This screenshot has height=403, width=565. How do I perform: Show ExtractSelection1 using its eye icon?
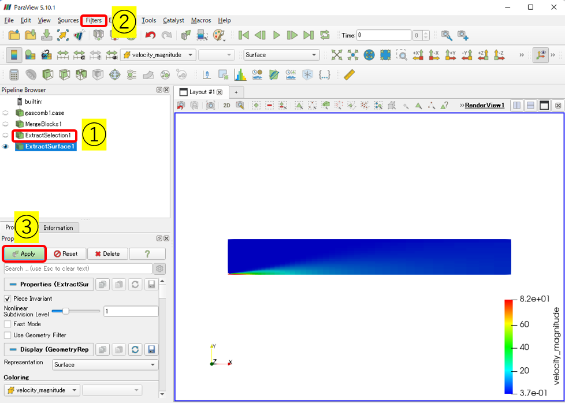[6, 135]
